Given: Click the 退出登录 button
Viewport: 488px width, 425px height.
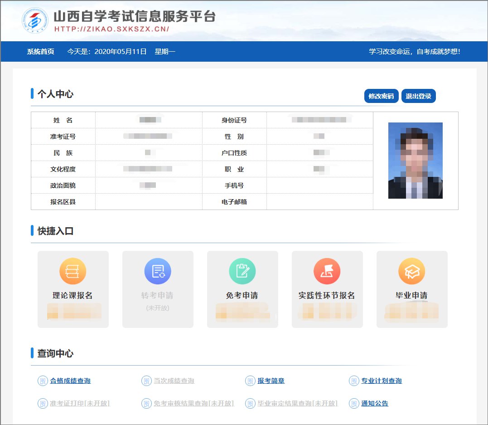Looking at the screenshot, I should pyautogui.click(x=418, y=96).
